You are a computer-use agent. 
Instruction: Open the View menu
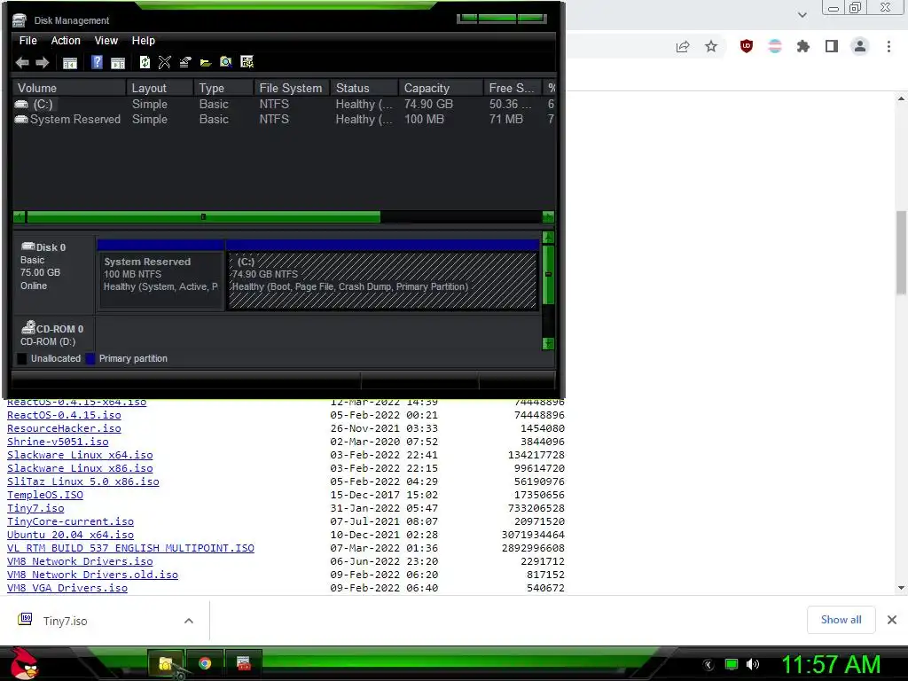(x=106, y=41)
